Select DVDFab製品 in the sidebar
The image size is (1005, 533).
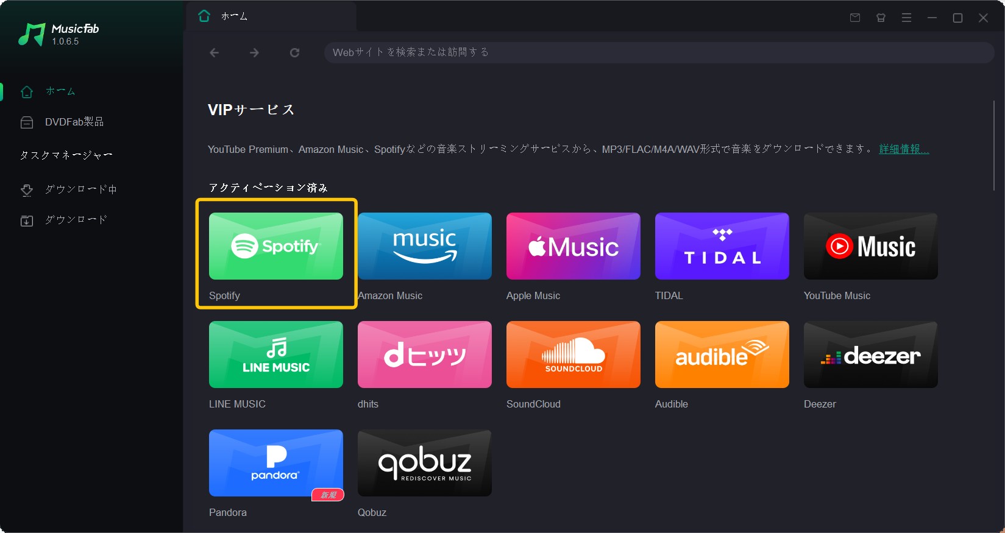(x=74, y=122)
